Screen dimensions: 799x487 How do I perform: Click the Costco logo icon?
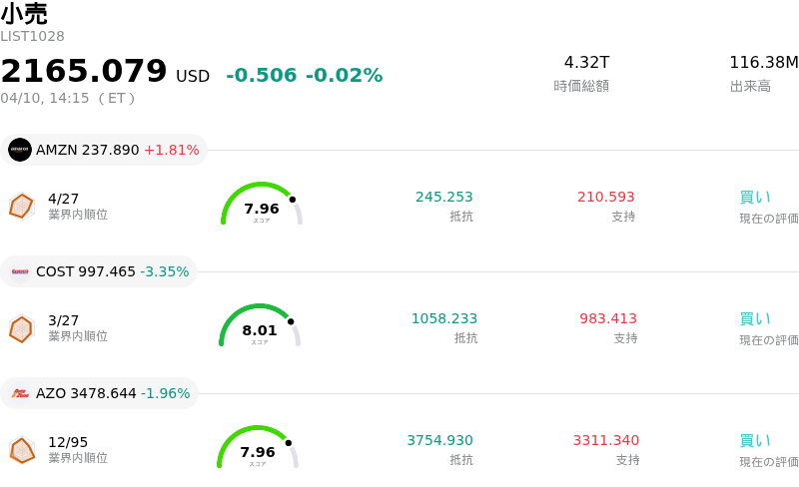20,271
